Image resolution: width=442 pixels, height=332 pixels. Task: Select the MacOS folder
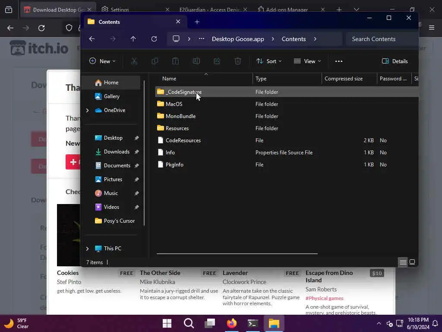[x=287, y=104]
